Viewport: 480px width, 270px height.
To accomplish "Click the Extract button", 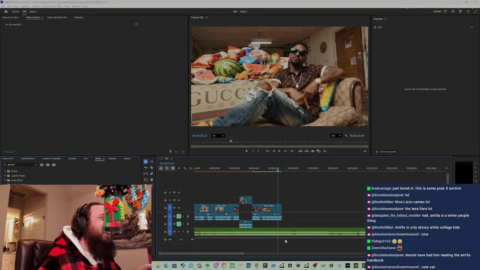I will (x=306, y=151).
